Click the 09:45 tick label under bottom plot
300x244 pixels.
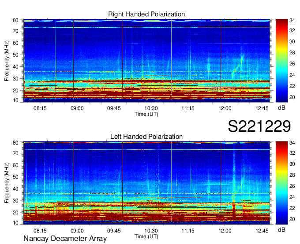pyautogui.click(x=114, y=231)
